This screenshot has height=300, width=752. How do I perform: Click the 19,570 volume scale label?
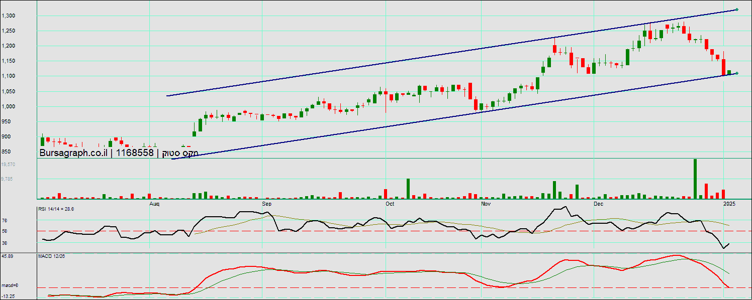(8, 165)
